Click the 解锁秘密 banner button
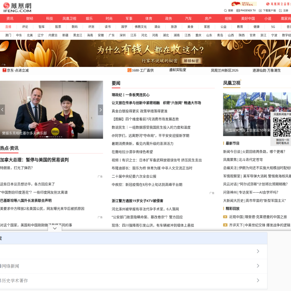 (x=191, y=61)
